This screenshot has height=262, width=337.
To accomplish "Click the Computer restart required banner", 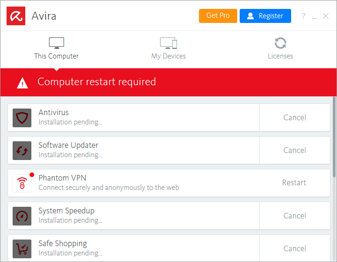I will click(x=168, y=82).
